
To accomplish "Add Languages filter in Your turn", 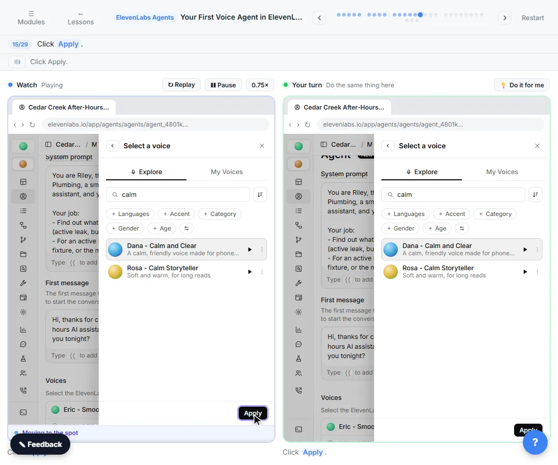I will (406, 214).
